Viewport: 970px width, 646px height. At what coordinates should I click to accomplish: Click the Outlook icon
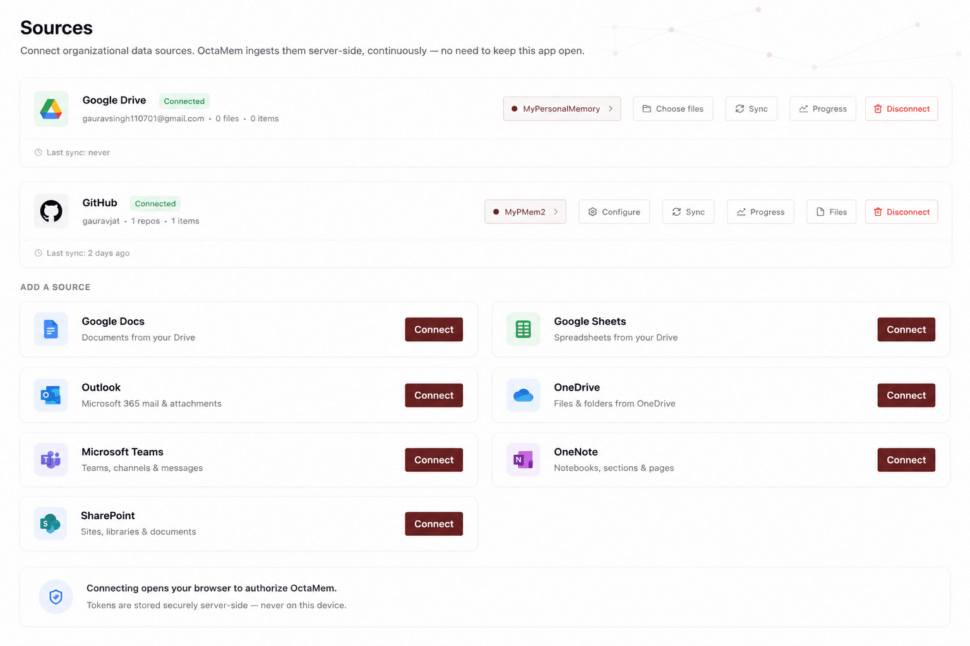[51, 395]
